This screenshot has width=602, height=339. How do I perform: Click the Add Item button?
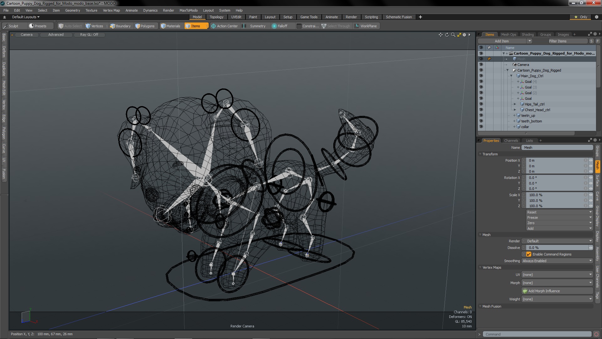502,41
